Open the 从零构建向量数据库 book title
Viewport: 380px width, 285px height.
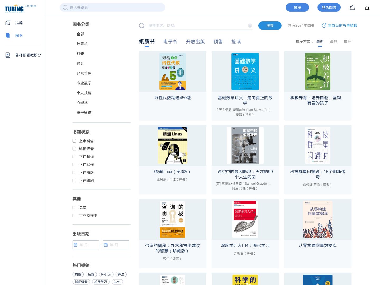pyautogui.click(x=318, y=245)
